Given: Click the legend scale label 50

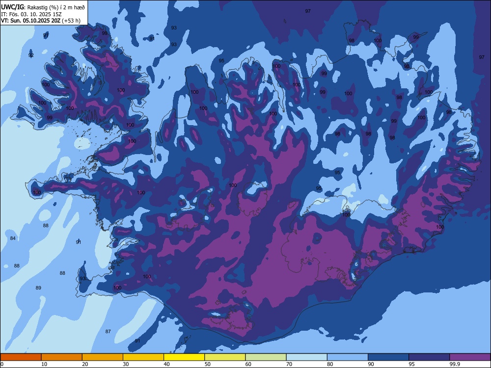Looking at the screenshot, I should tap(208, 364).
